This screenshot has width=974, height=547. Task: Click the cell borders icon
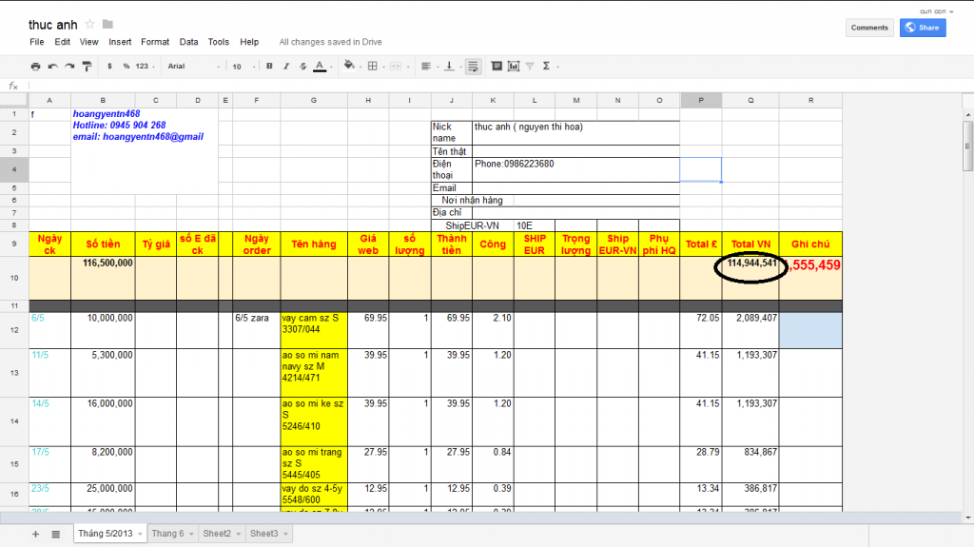click(x=373, y=67)
